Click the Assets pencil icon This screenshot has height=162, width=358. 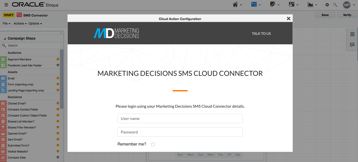coord(273,5)
